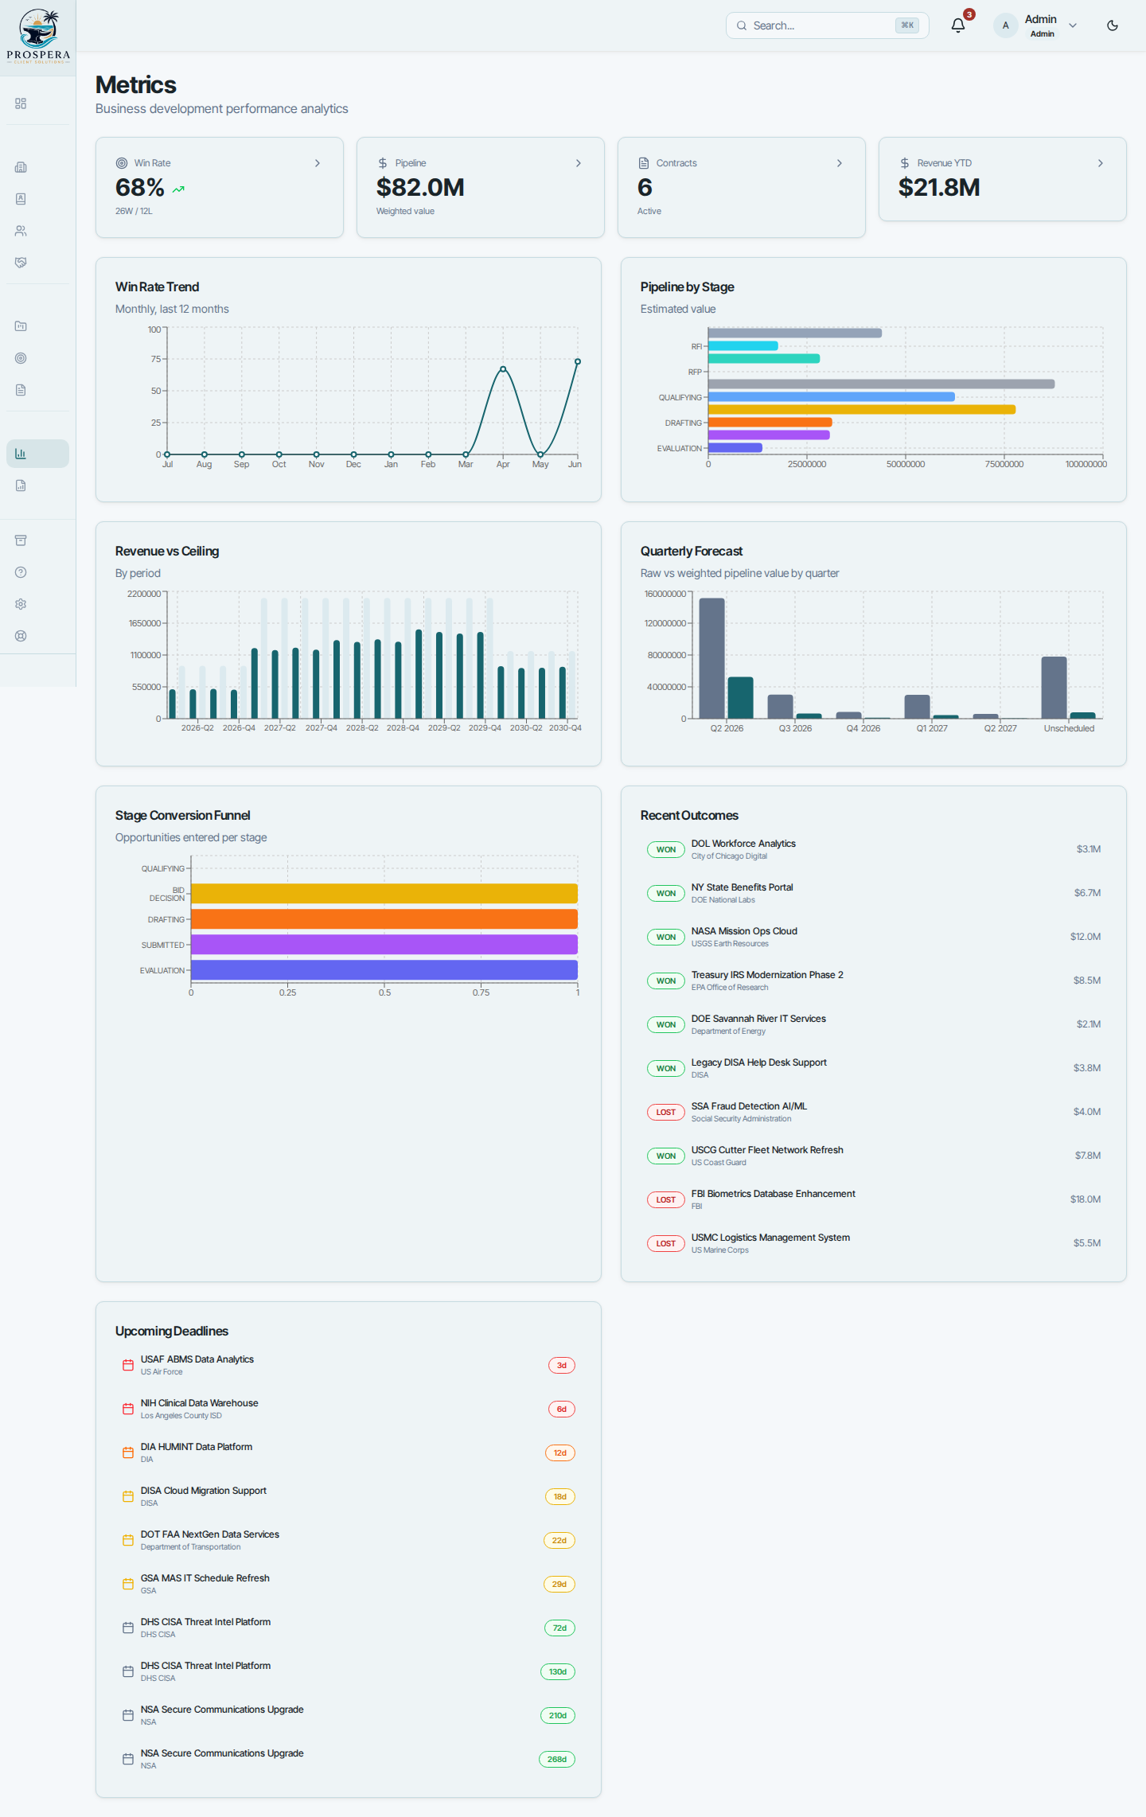The width and height of the screenshot is (1146, 1817).
Task: Open DOL Workforce Analytics outcome
Action: [874, 849]
